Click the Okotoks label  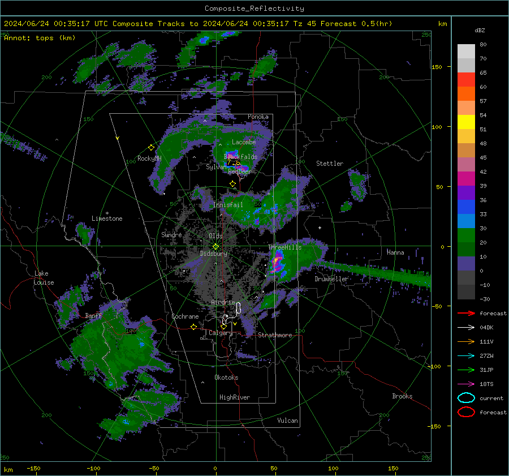227,378
